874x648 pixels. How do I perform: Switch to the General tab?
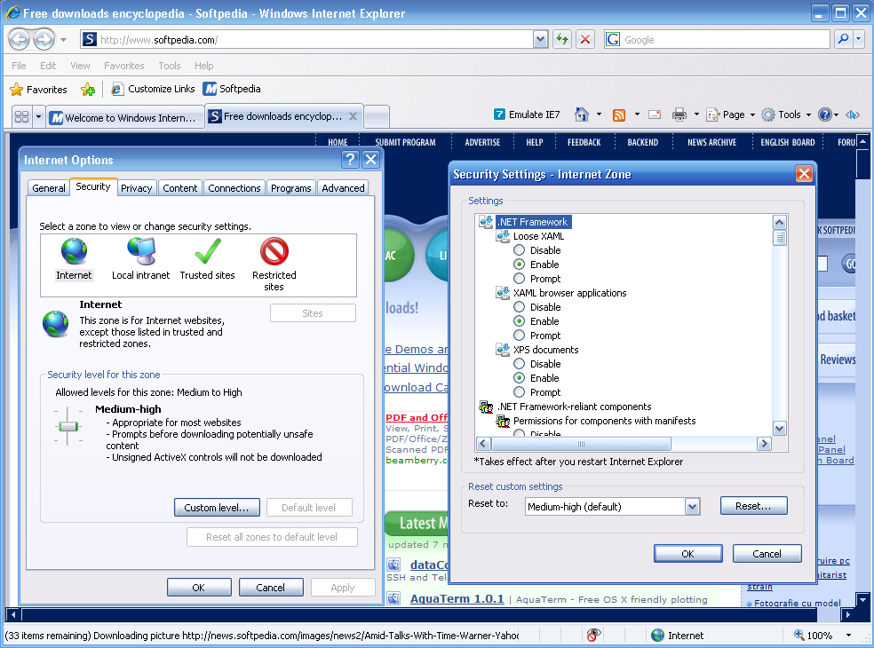49,188
